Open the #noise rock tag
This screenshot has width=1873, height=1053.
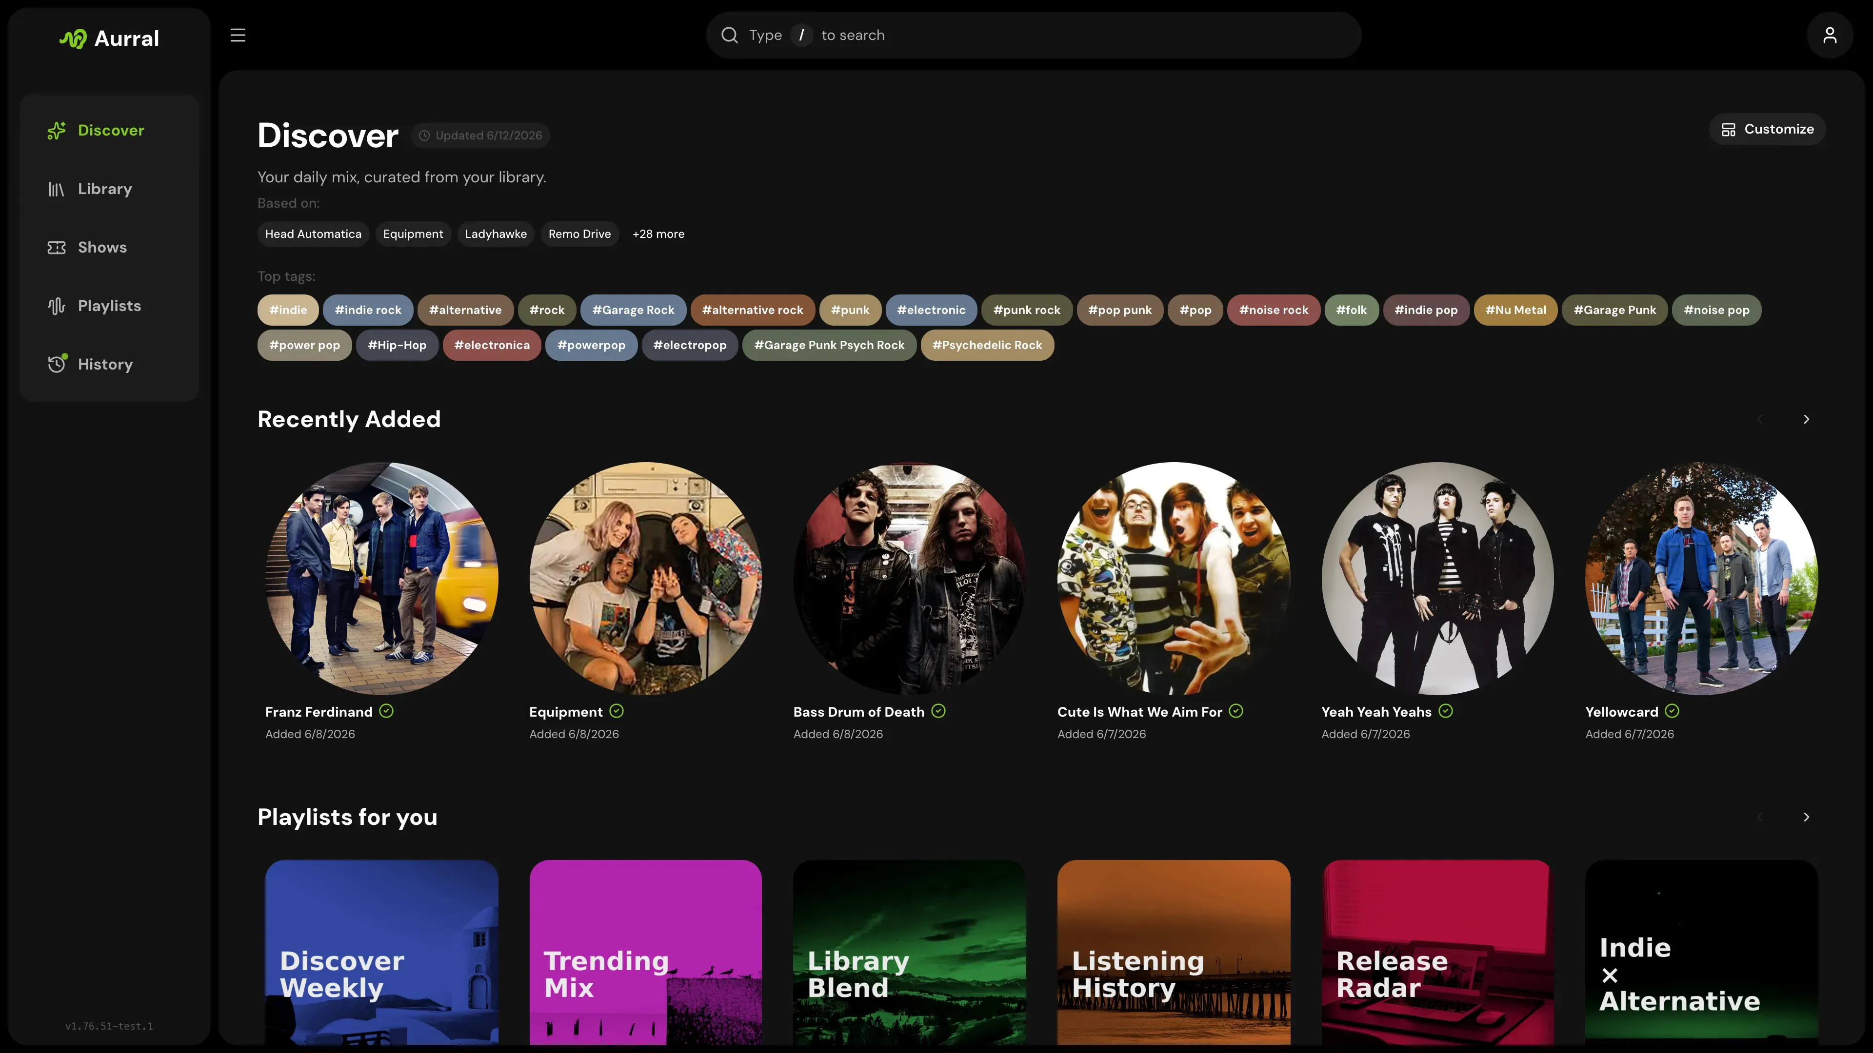[x=1274, y=311]
